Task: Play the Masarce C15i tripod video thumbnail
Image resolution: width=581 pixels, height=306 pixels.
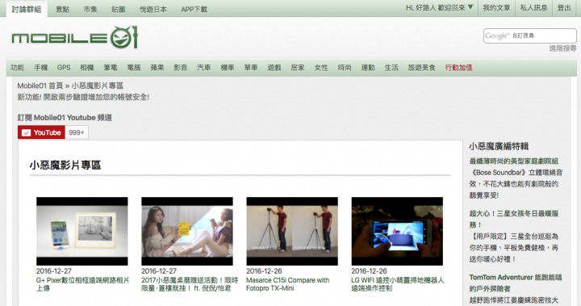Action: point(292,231)
